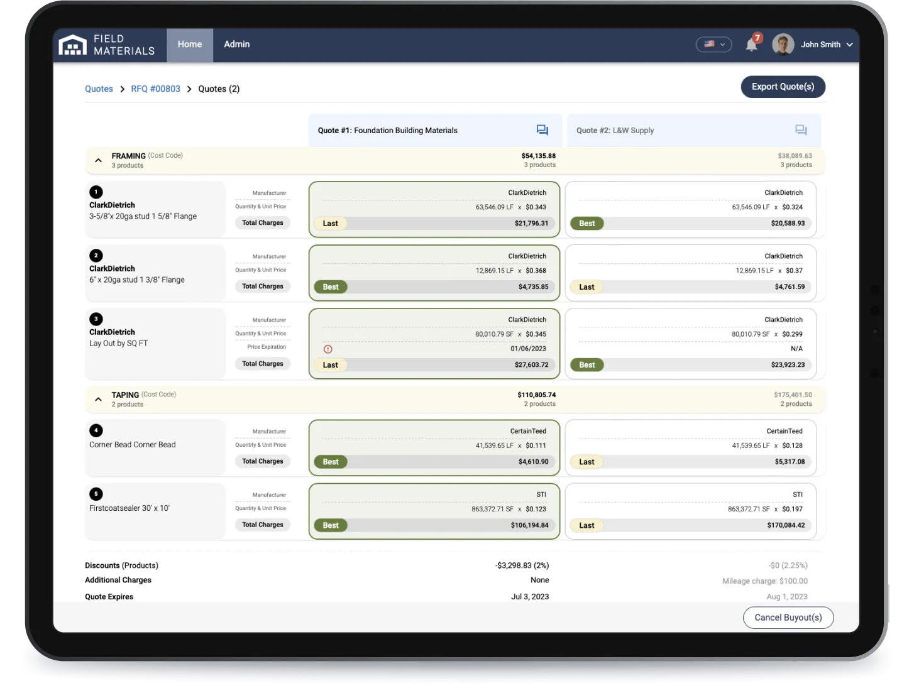Viewport: 914px width, 693px height.
Task: Click the Quotes breadcrumb link
Action: pyautogui.click(x=99, y=89)
